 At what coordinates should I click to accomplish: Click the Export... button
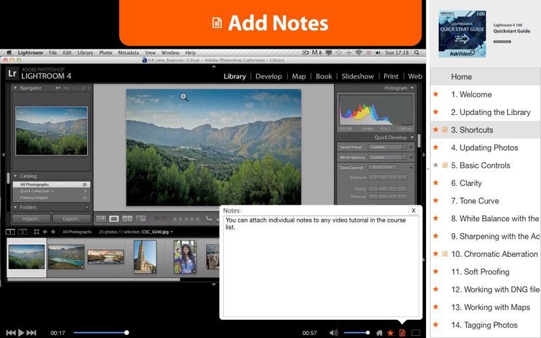tap(72, 218)
